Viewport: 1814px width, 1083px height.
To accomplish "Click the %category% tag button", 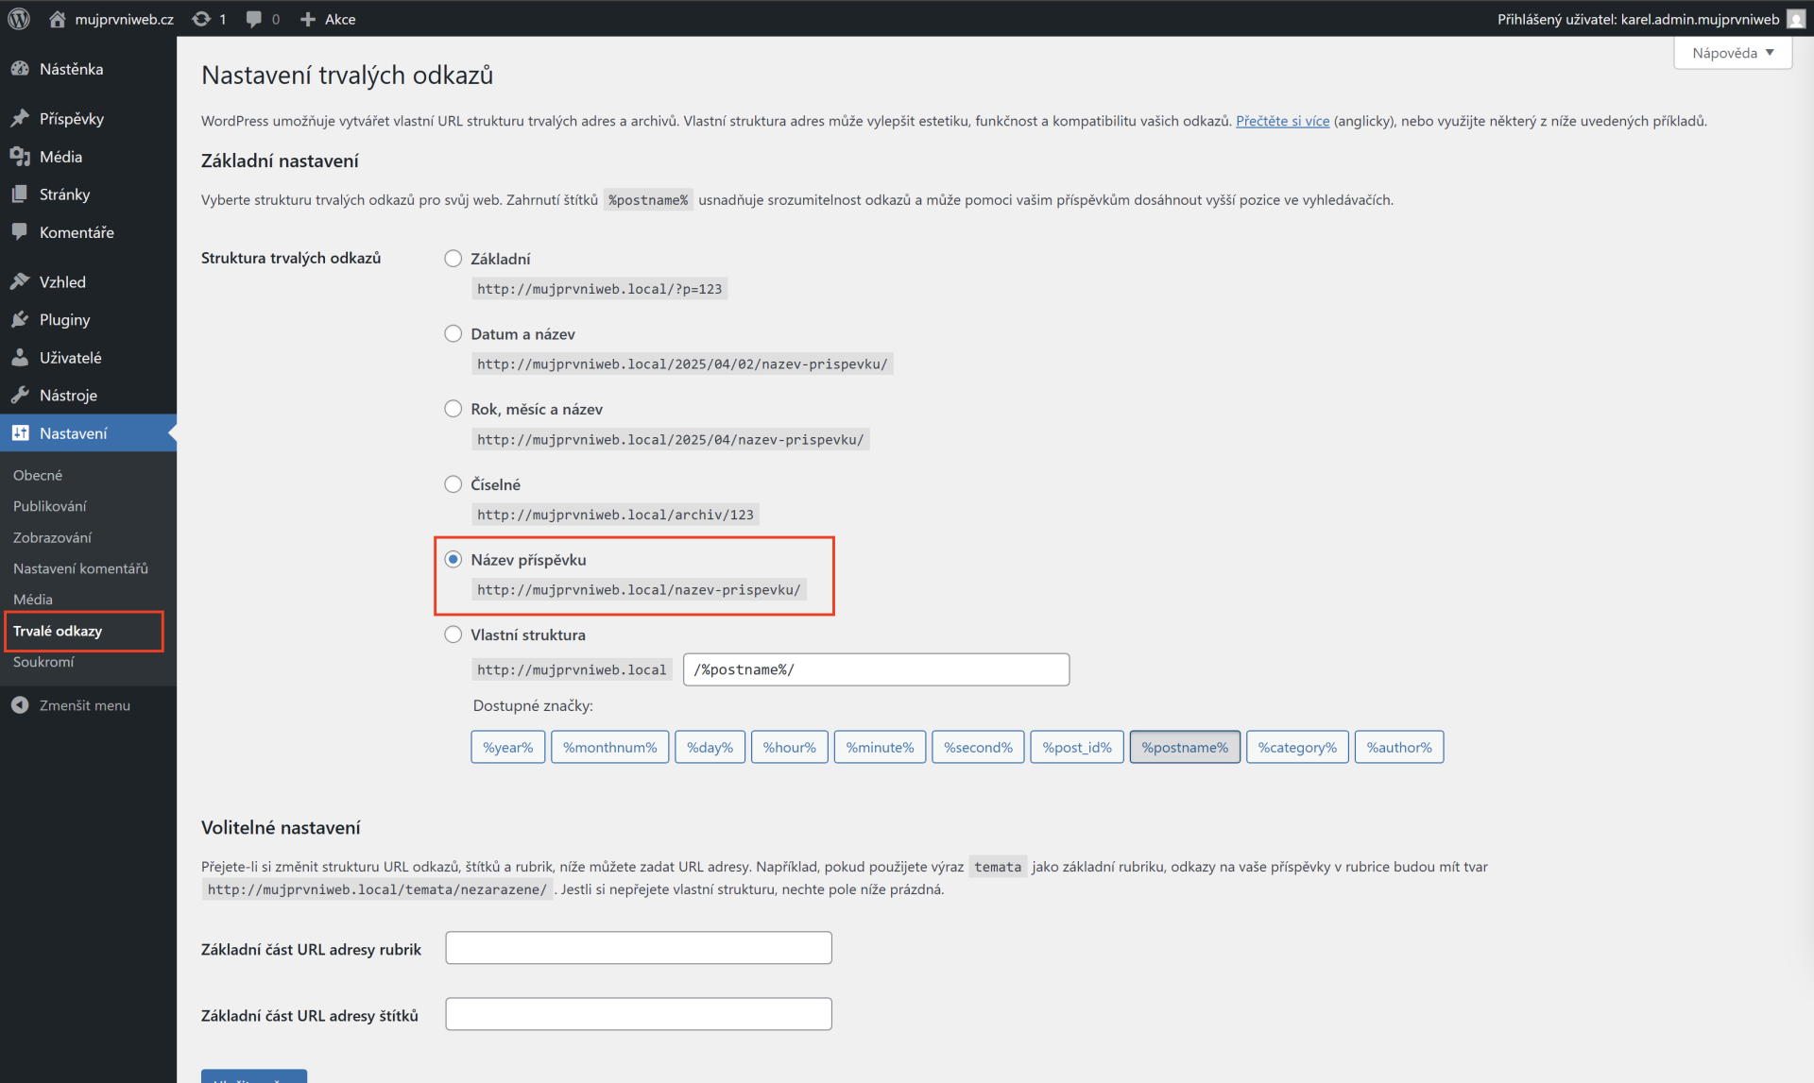I will coord(1296,747).
